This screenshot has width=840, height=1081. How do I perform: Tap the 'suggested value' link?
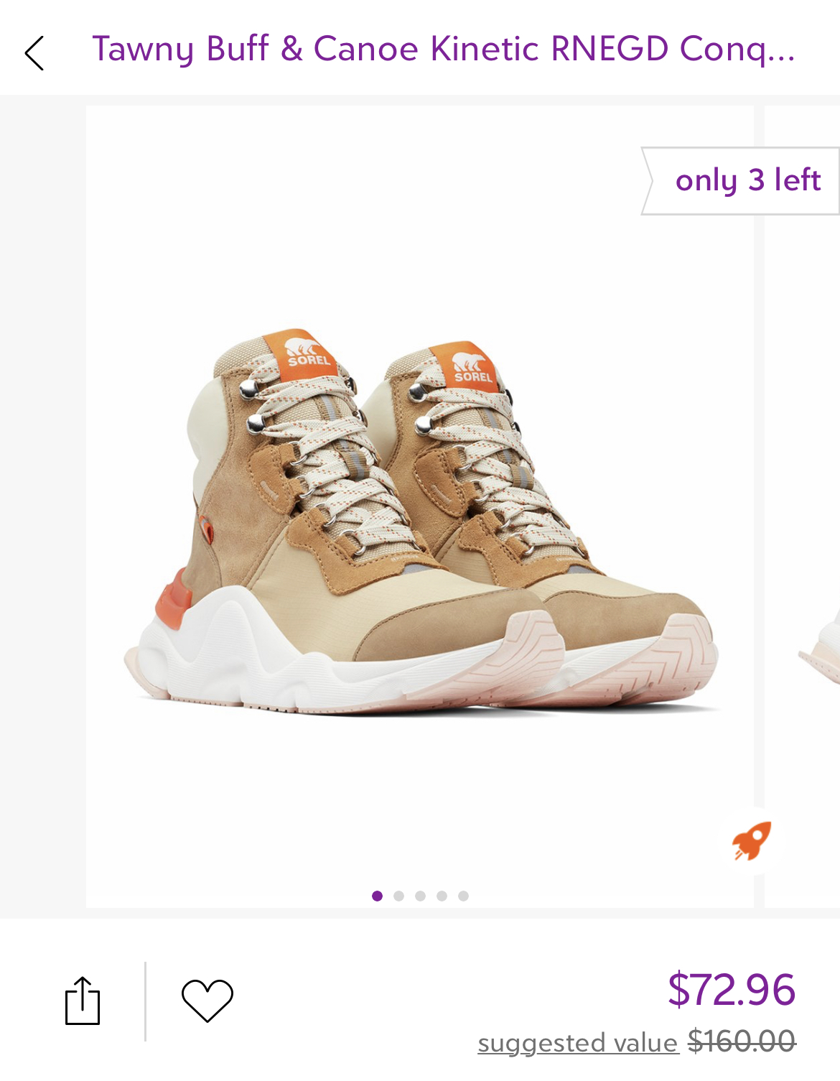[578, 1042]
